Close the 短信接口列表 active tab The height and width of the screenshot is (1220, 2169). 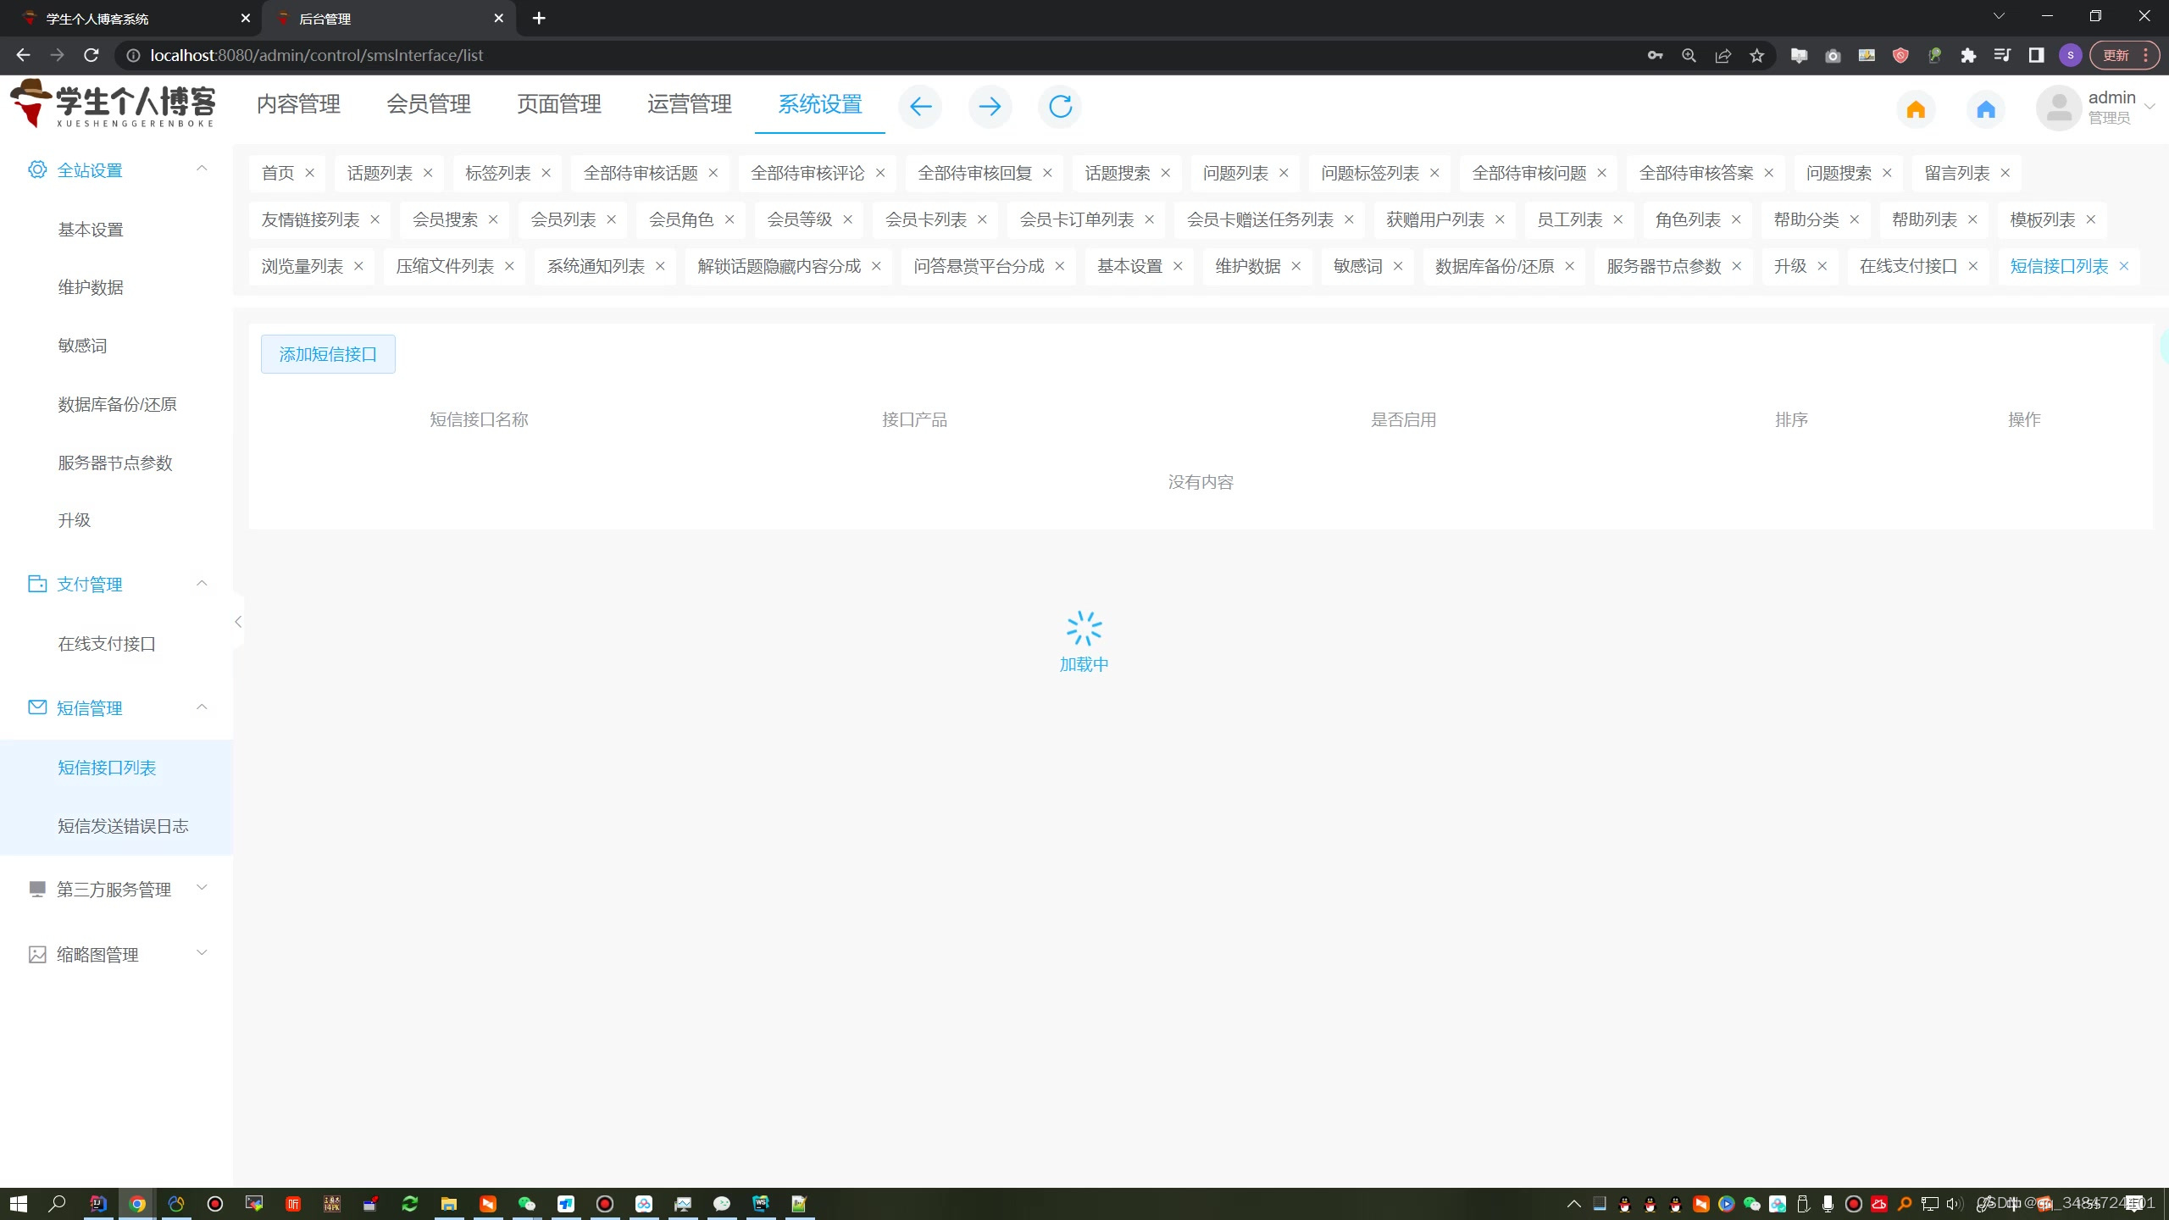click(2124, 266)
